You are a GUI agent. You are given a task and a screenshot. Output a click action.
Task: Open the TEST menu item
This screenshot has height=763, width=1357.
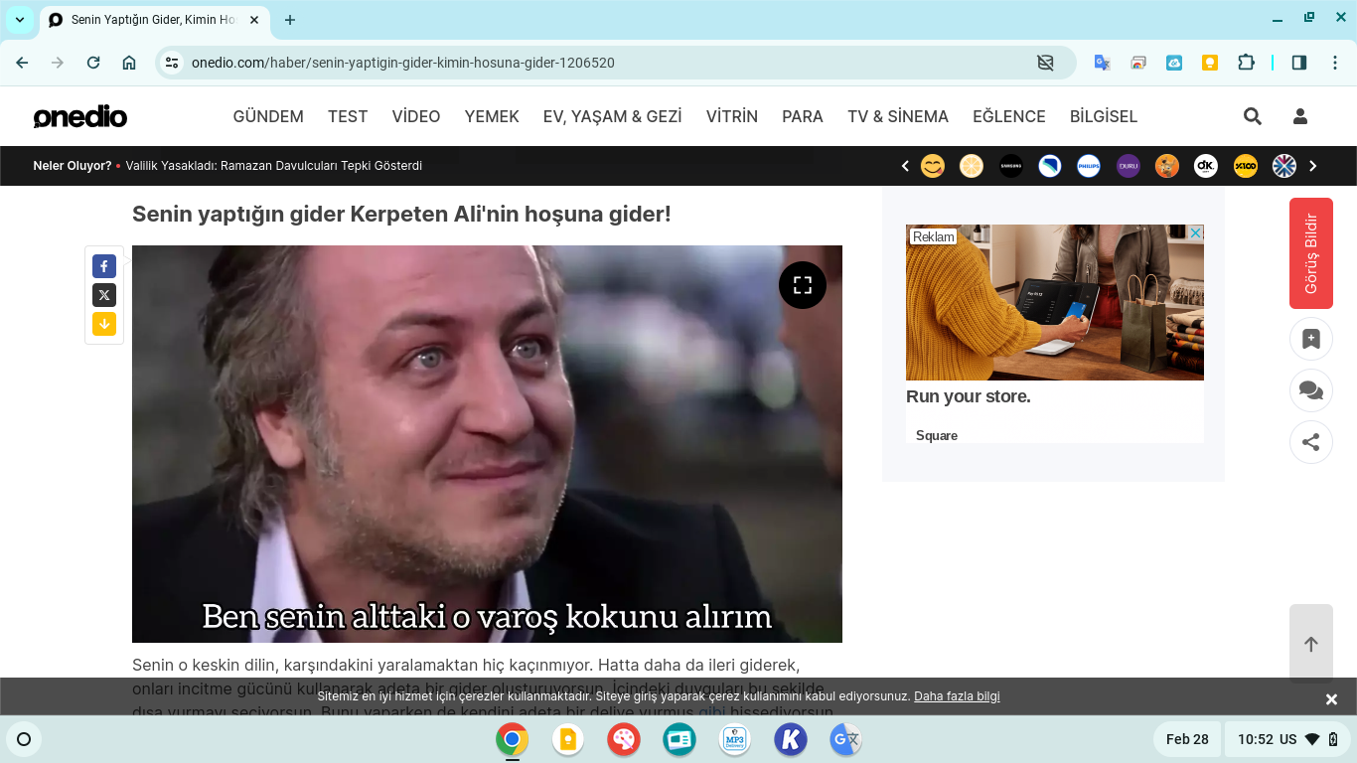(x=348, y=116)
